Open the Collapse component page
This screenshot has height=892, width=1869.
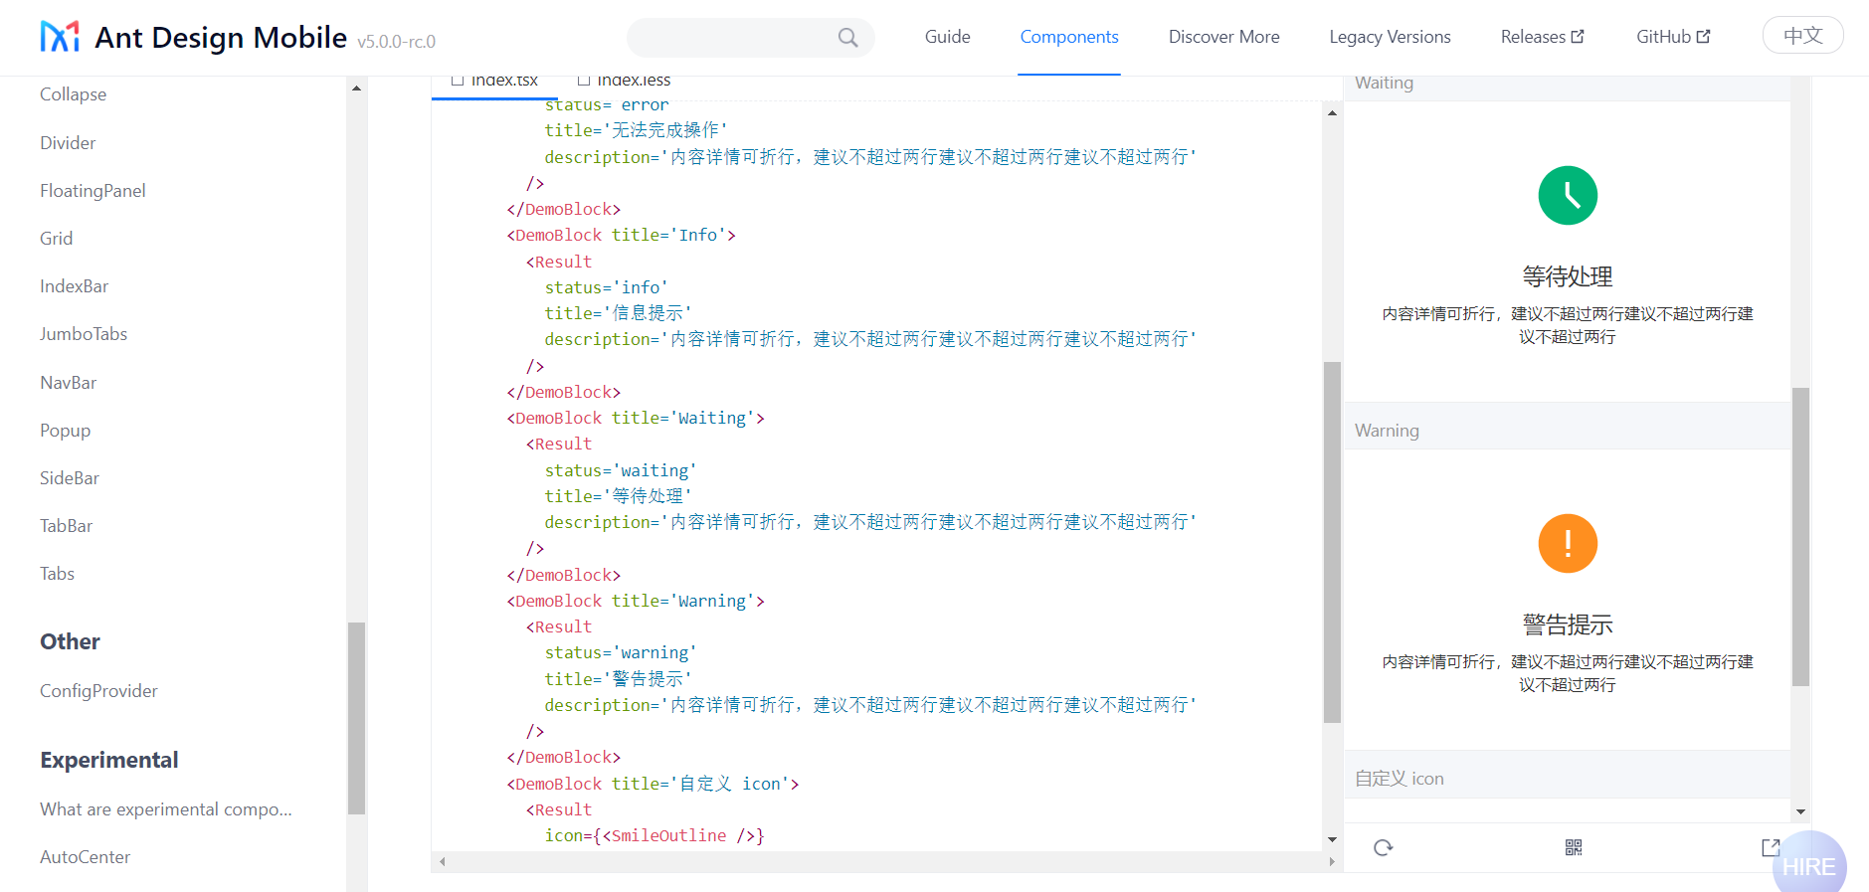pyautogui.click(x=73, y=94)
